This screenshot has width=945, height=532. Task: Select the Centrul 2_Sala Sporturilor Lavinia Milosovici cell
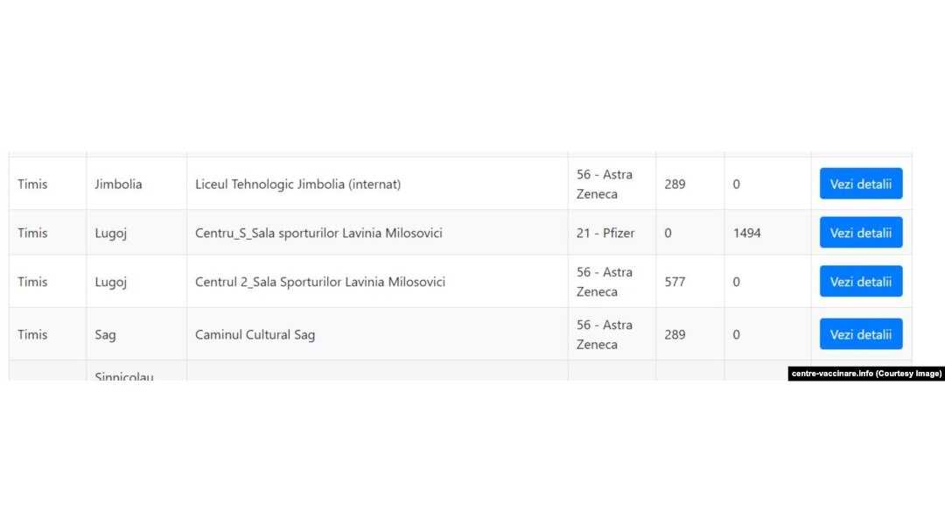coord(377,282)
